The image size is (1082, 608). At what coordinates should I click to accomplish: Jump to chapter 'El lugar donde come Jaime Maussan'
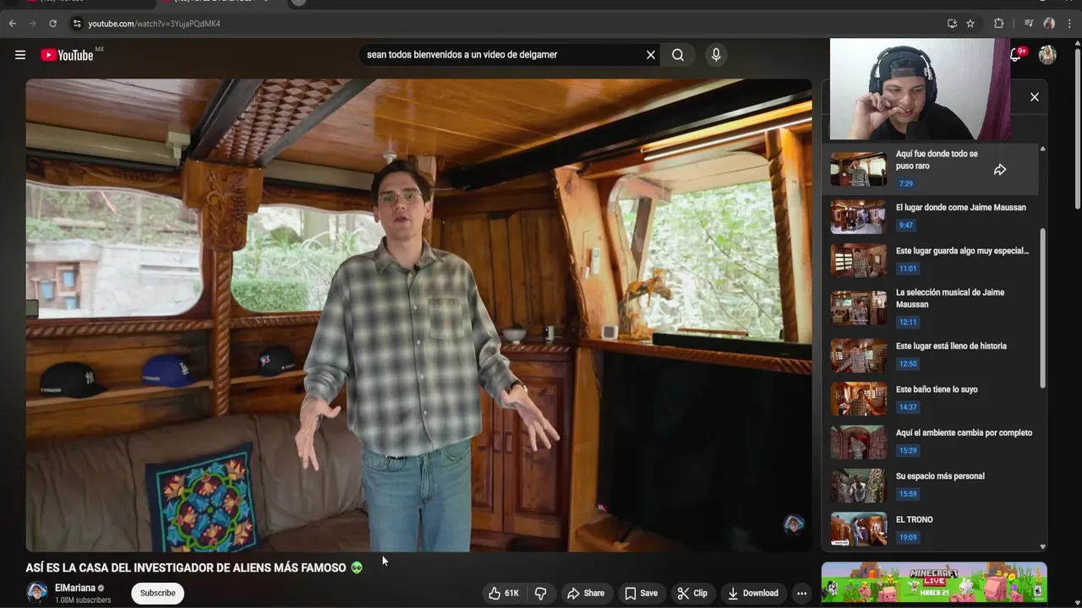click(x=929, y=217)
